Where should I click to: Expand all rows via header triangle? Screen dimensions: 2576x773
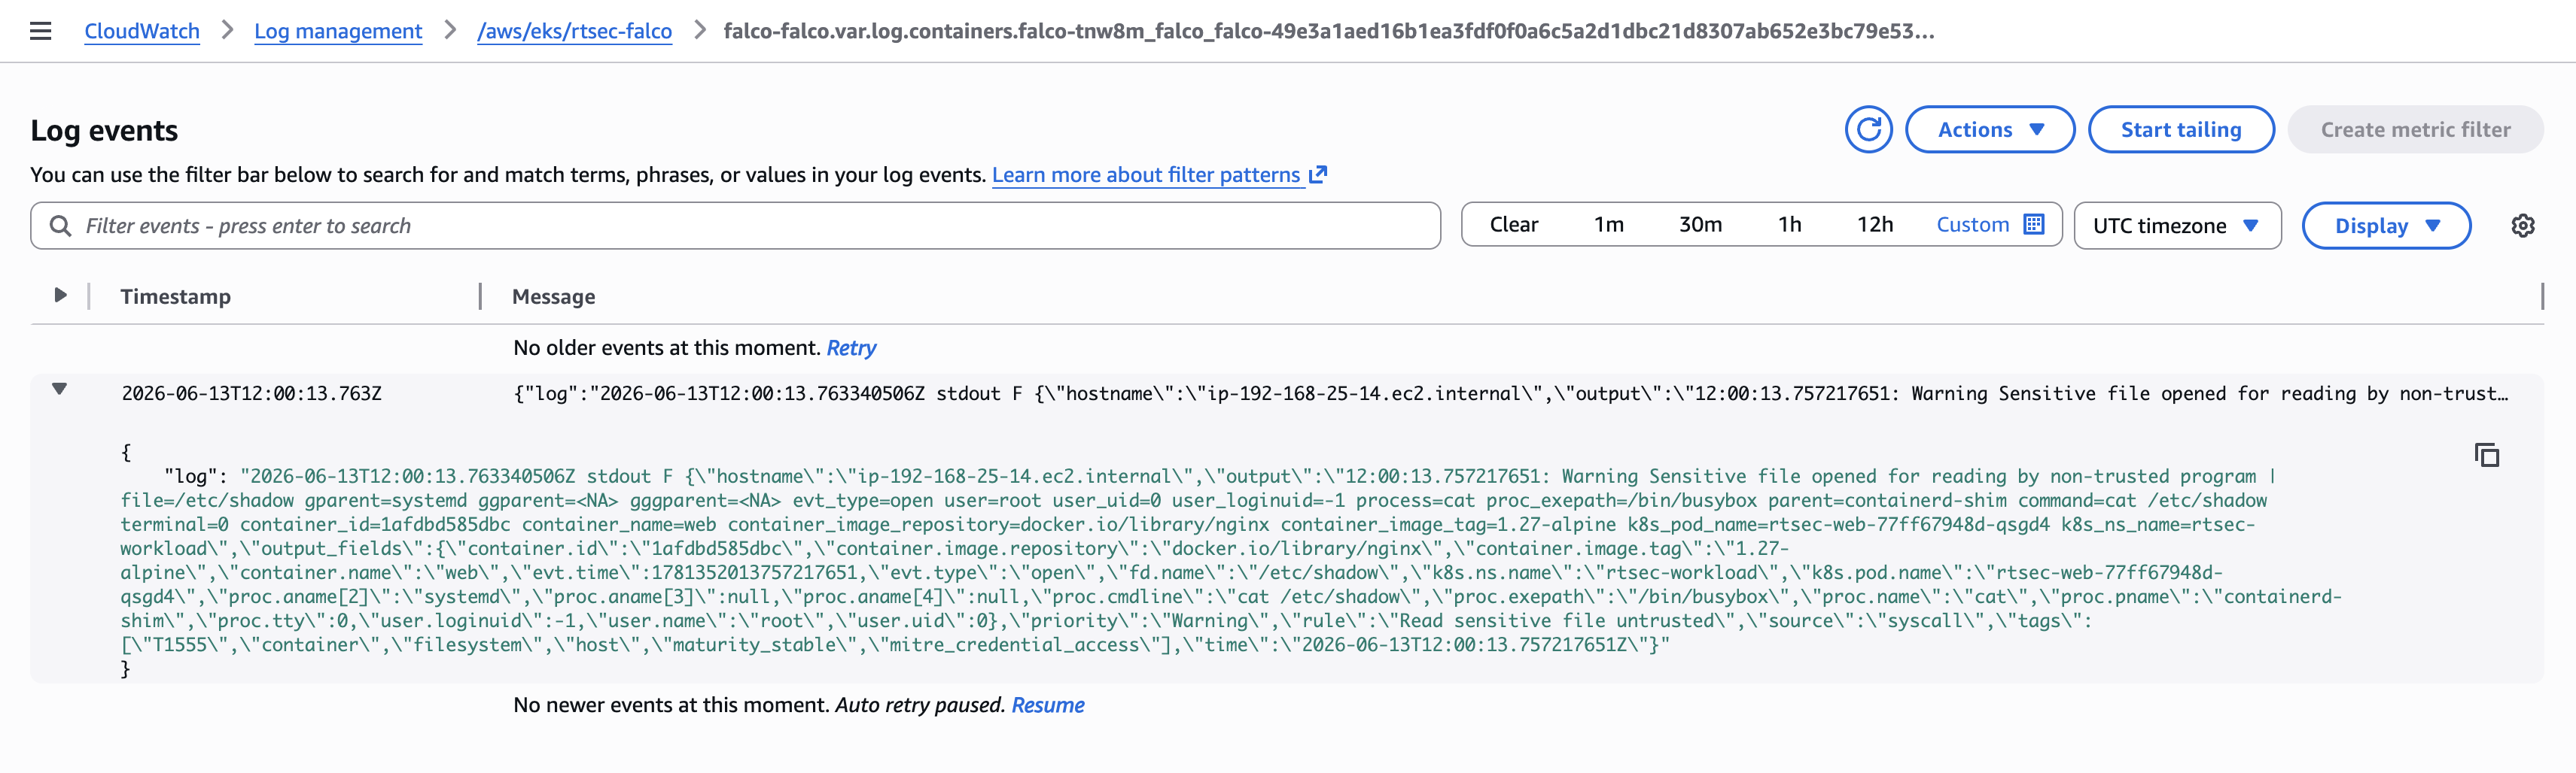pyautogui.click(x=60, y=296)
